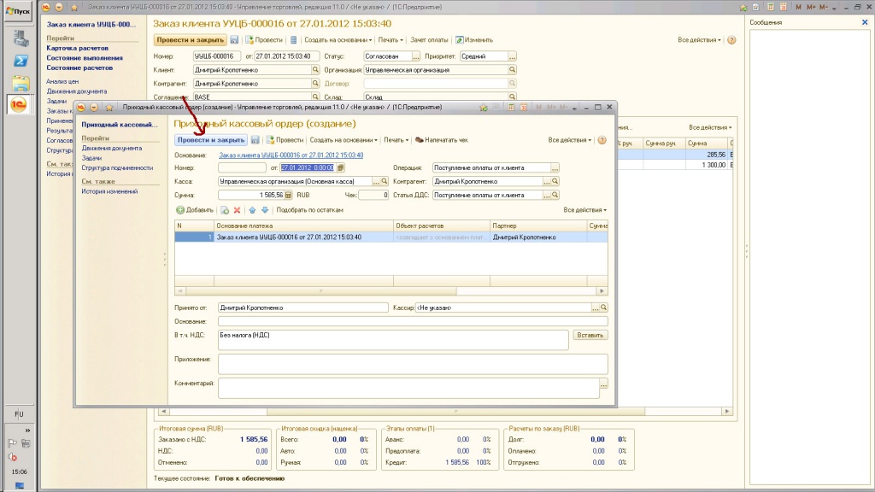Switch to the 1C application taskbar icon
The height and width of the screenshot is (492, 875).
click(19, 104)
